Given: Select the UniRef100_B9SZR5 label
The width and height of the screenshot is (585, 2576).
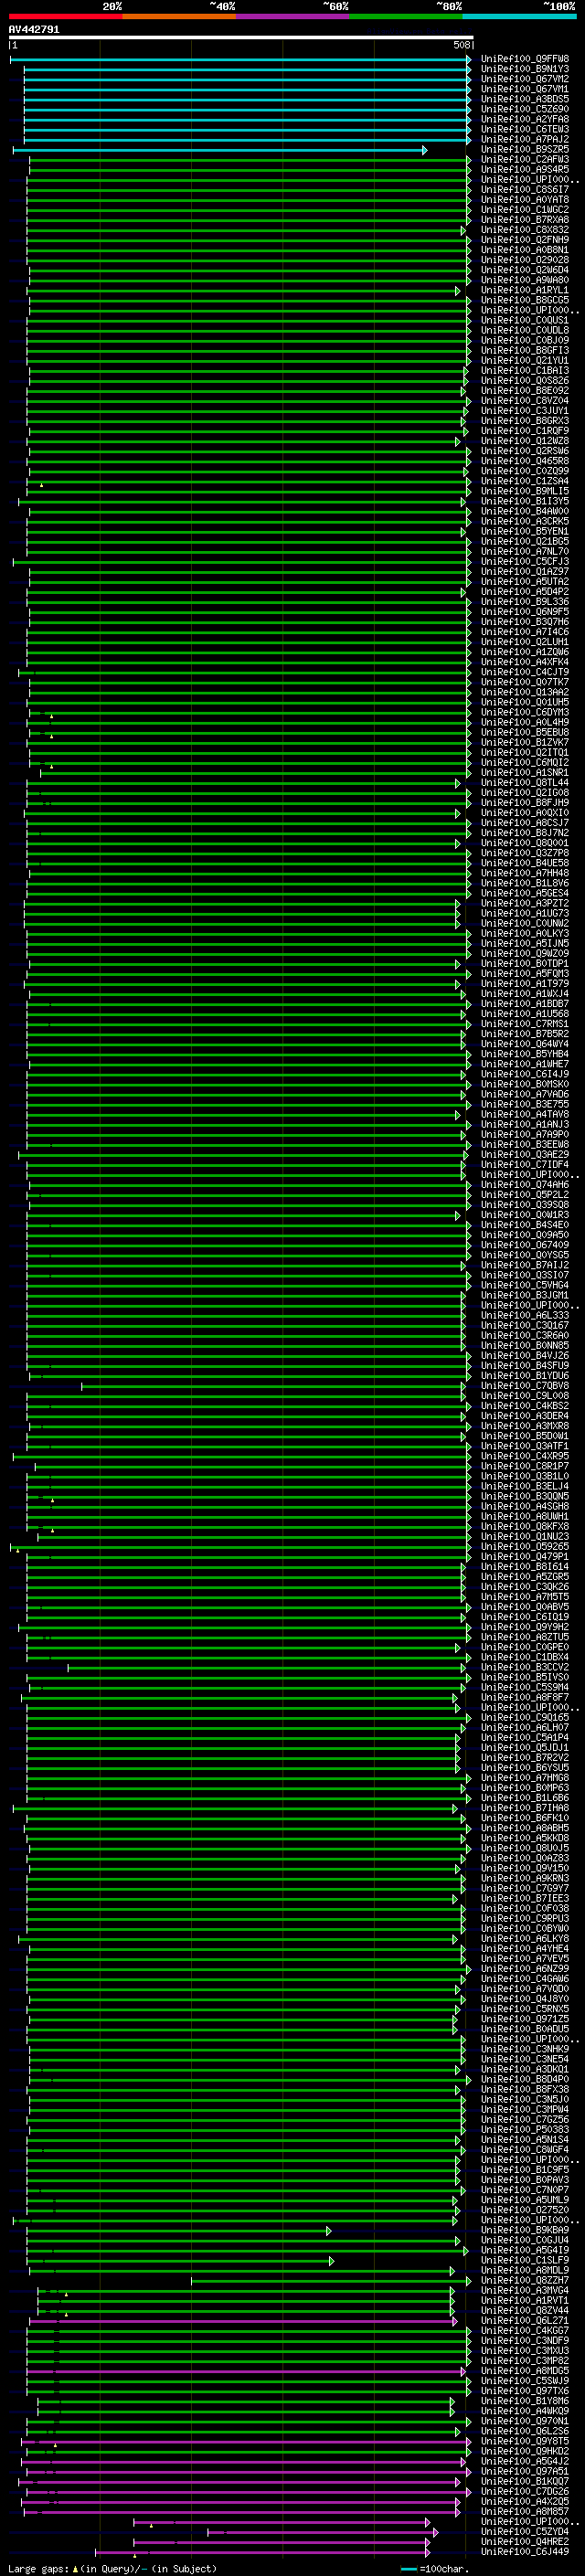Looking at the screenshot, I should [525, 149].
